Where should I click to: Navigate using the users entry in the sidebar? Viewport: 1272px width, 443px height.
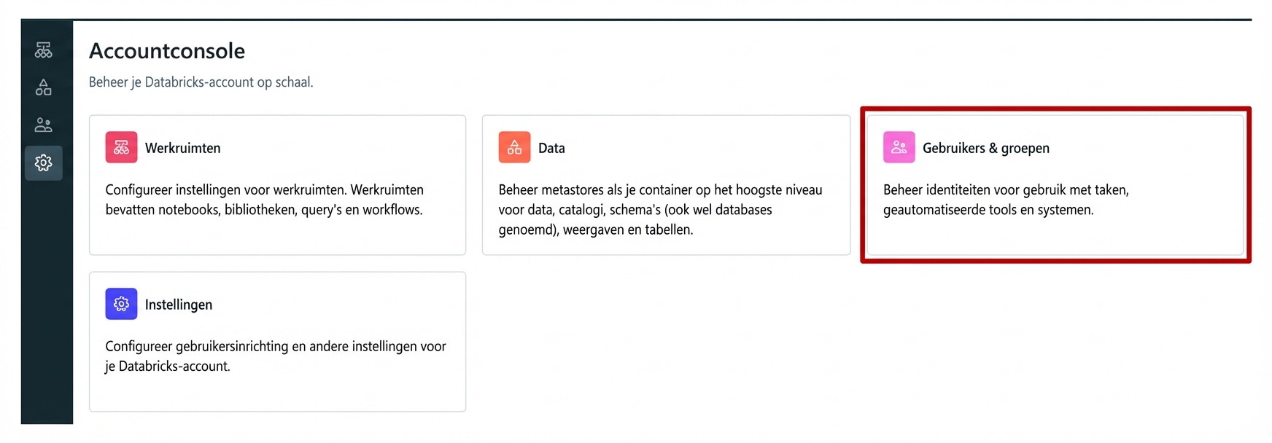44,125
